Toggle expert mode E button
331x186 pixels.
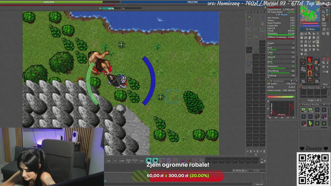click(x=328, y=67)
